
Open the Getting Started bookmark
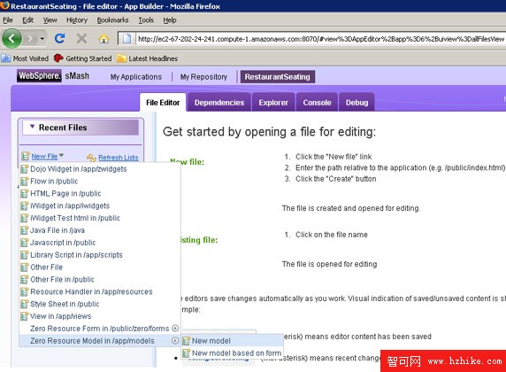(82, 58)
